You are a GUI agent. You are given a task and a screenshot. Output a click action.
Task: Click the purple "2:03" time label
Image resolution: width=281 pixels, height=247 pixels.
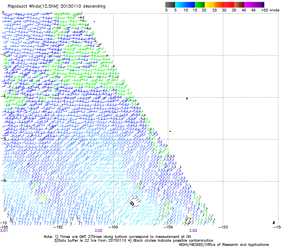point(193,231)
